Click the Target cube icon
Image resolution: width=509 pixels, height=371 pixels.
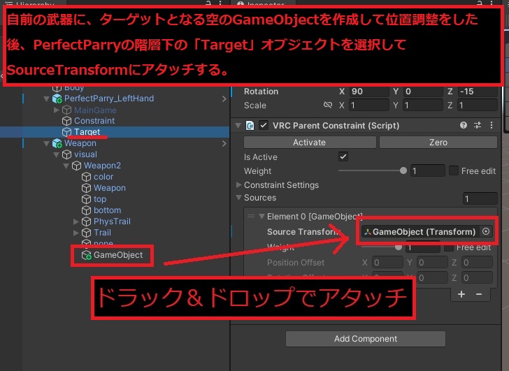click(66, 132)
